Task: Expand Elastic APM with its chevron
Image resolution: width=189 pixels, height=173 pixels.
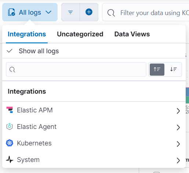Action: [178, 111]
